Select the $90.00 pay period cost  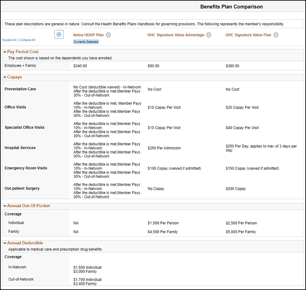click(153, 66)
